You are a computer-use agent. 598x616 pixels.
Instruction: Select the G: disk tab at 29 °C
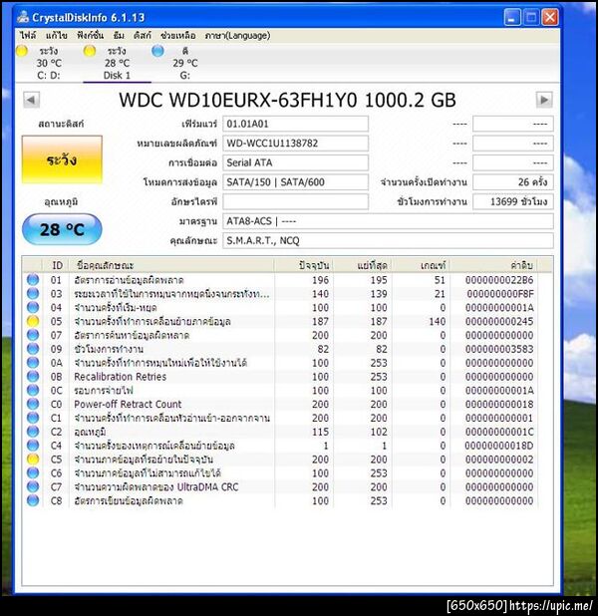pos(185,63)
